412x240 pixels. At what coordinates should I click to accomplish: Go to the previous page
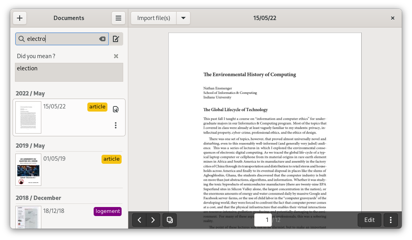[x=139, y=220]
